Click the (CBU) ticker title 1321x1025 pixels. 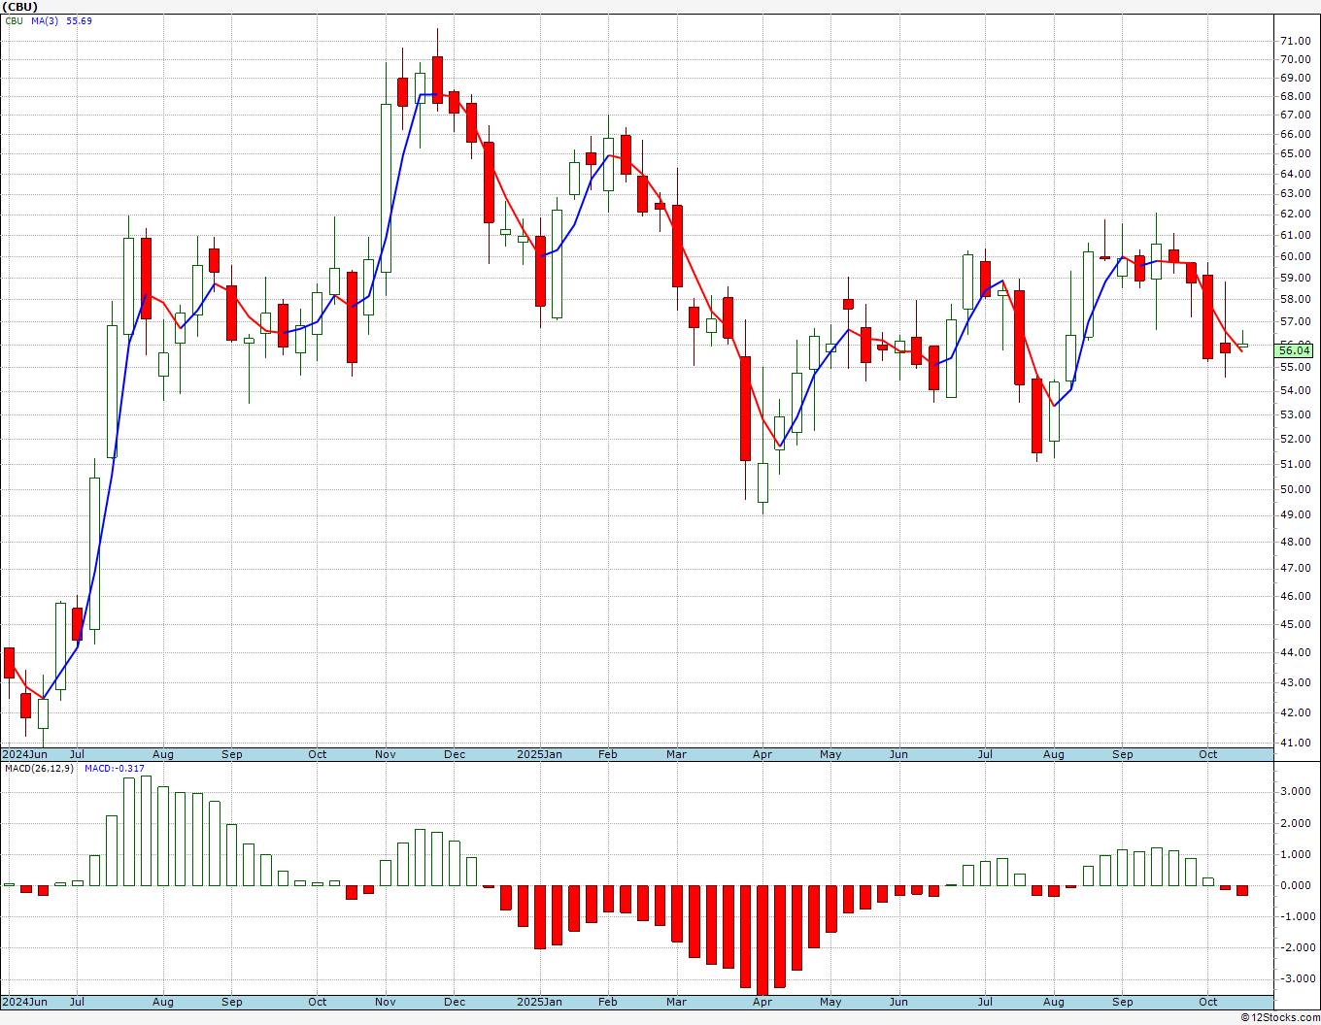[x=20, y=7]
